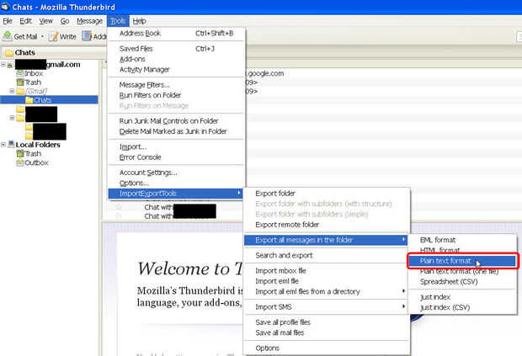Choose Plain text format (one file)
Screen dimensions: 522x356
pyautogui.click(x=463, y=272)
